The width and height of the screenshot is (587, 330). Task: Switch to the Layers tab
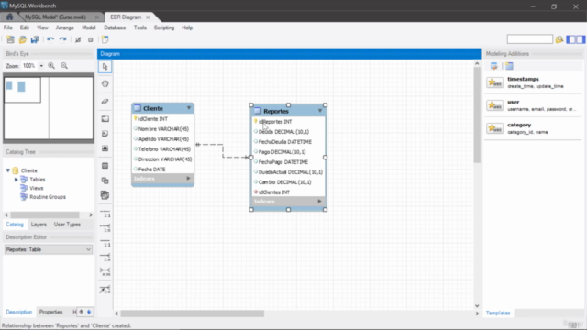tap(39, 225)
